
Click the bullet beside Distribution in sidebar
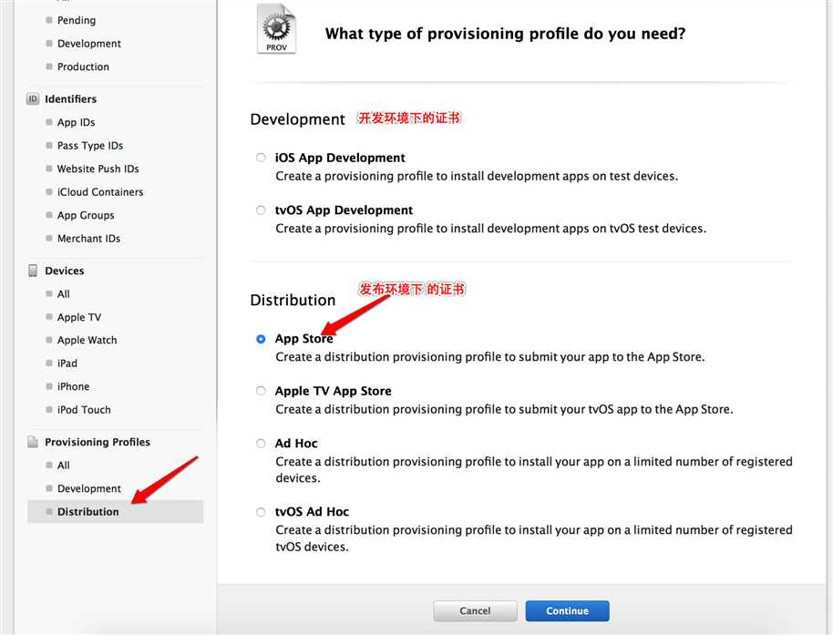(49, 512)
